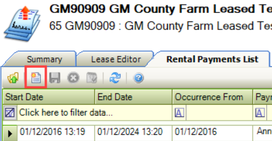The image size is (272, 141).
Task: Click the new rental payment document icon
Action: [x=36, y=78]
